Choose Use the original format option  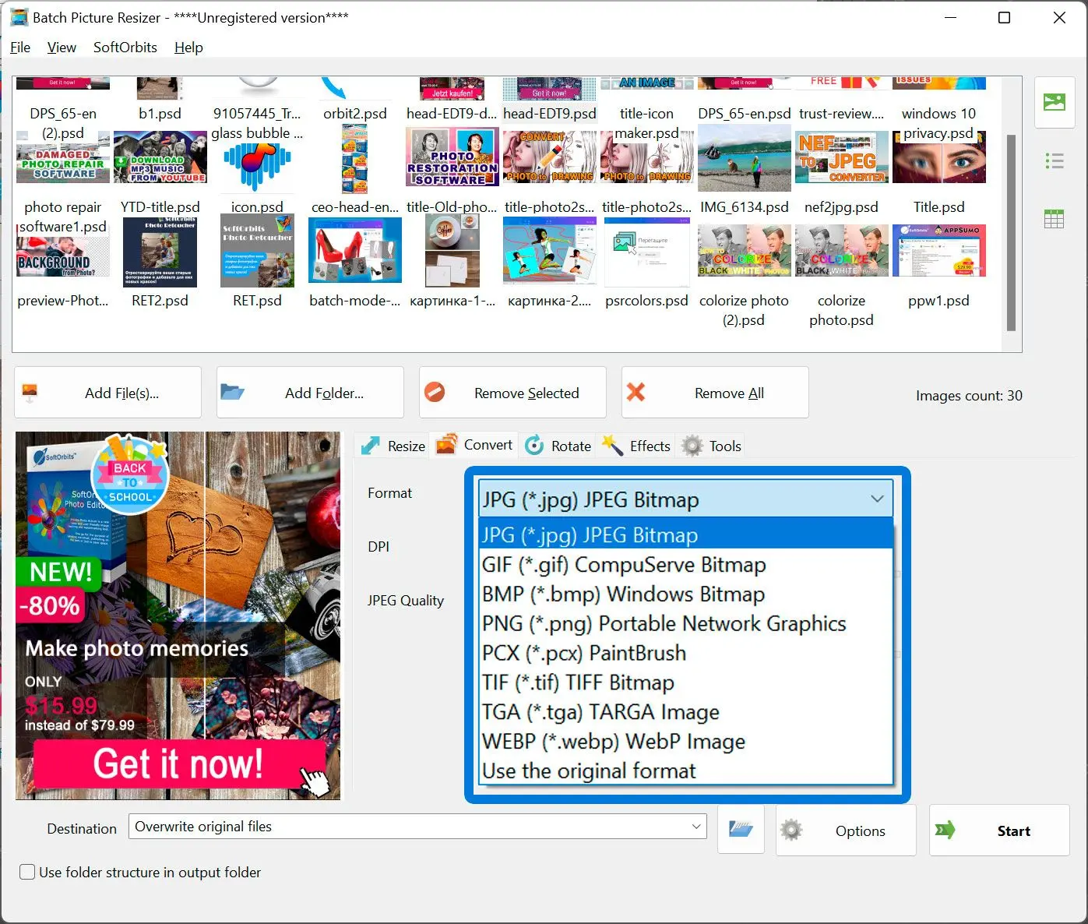[685, 771]
